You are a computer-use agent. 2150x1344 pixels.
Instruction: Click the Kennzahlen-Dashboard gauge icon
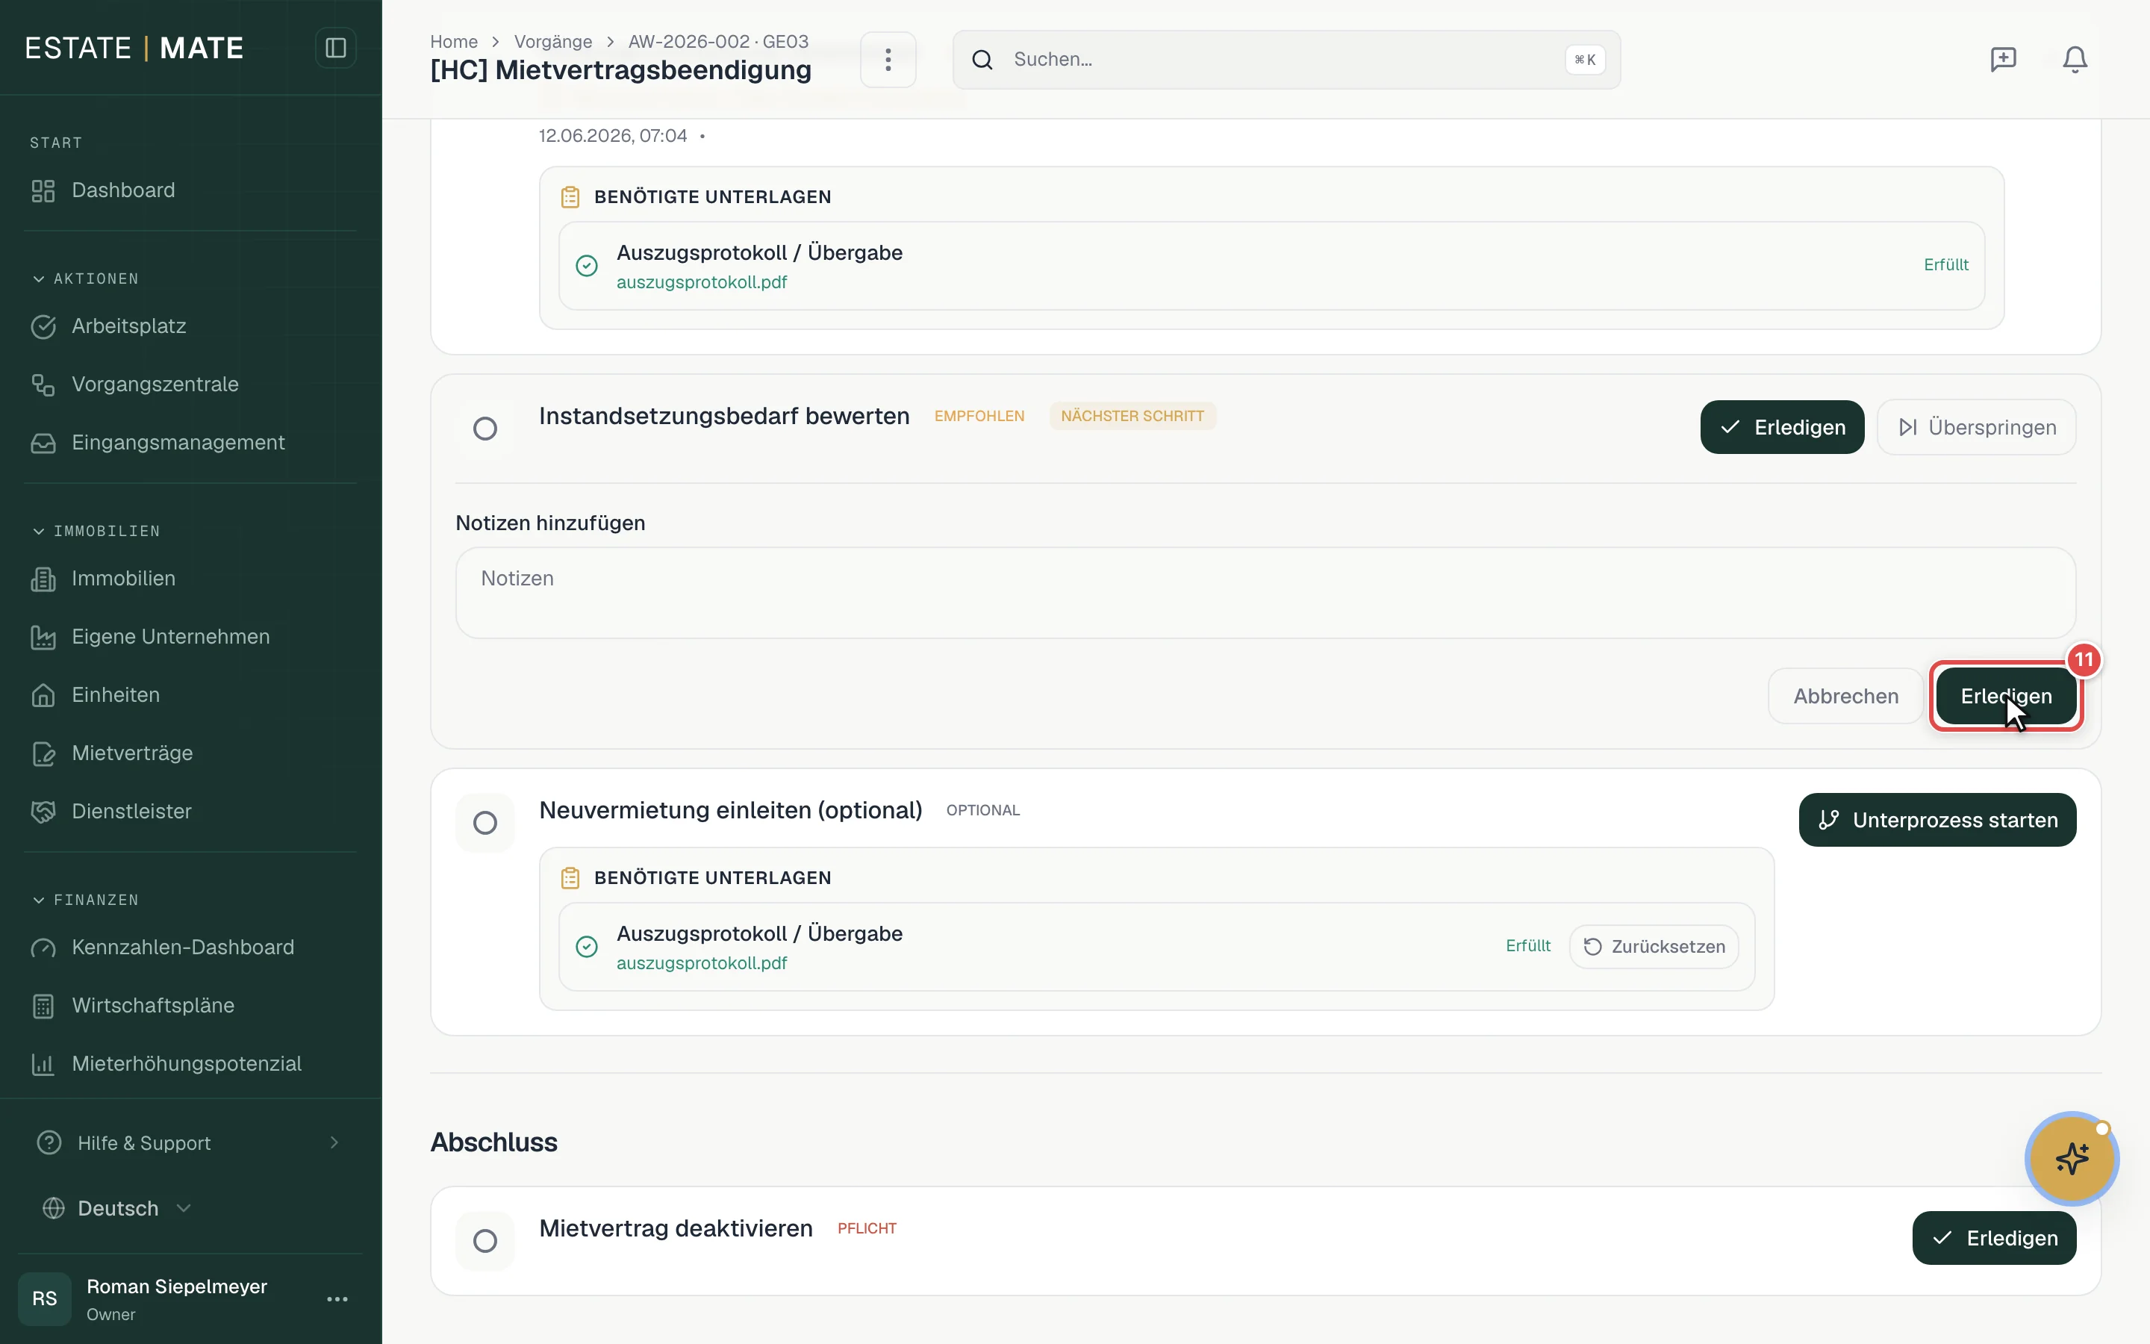pos(43,948)
